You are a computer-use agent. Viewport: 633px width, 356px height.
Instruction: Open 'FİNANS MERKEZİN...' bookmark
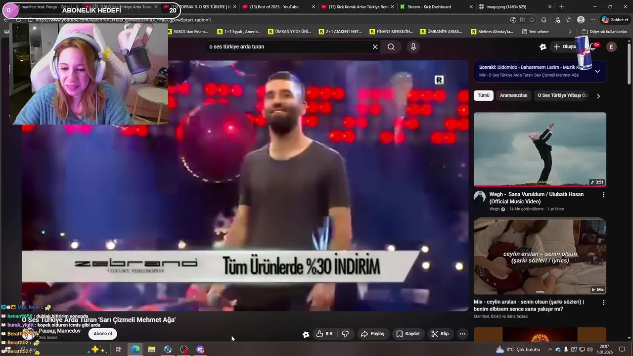(391, 32)
